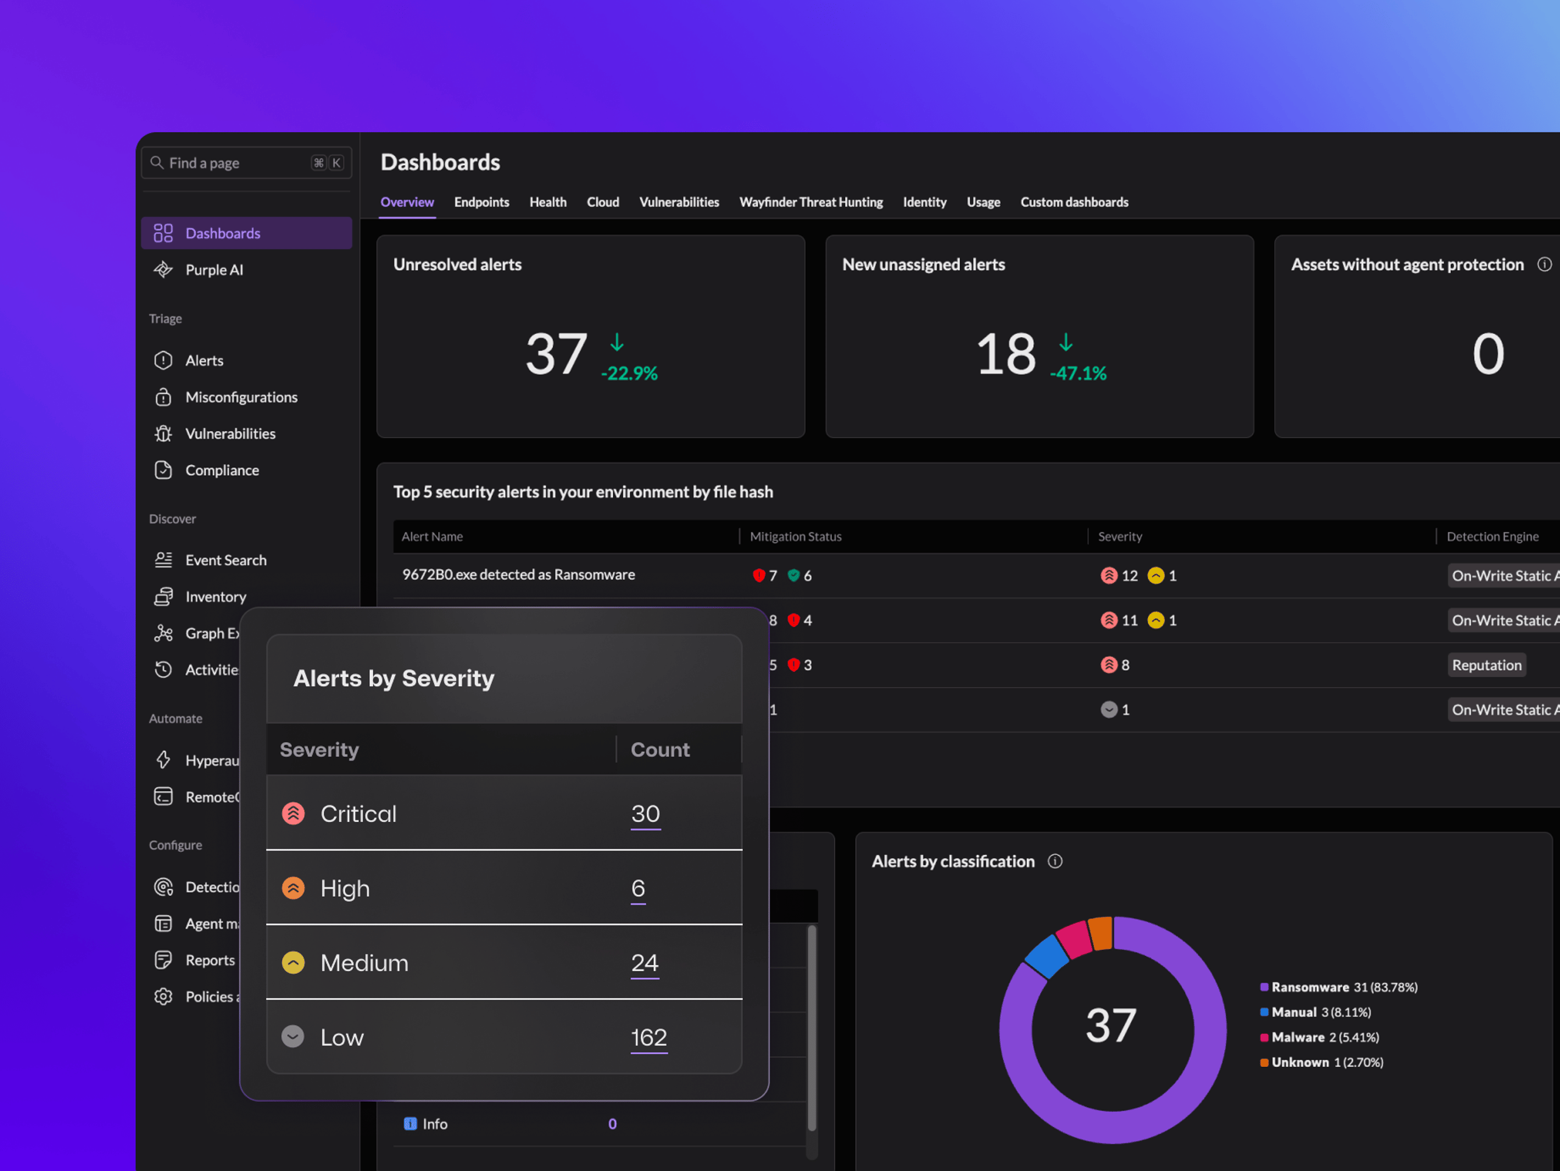
Task: Focus the Find a page search field
Action: coord(246,163)
